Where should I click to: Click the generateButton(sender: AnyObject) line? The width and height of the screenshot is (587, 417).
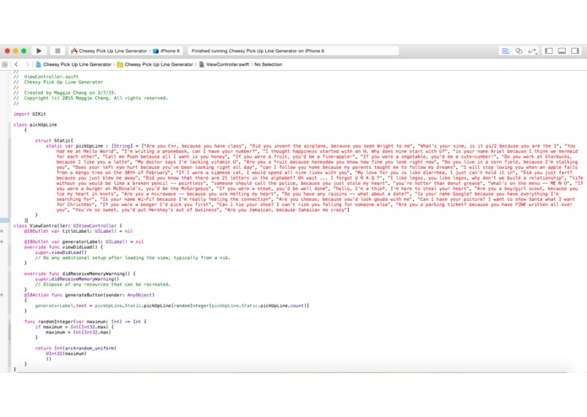pyautogui.click(x=89, y=295)
